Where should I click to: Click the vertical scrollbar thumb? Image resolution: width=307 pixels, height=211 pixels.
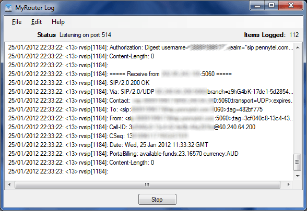point(297,162)
